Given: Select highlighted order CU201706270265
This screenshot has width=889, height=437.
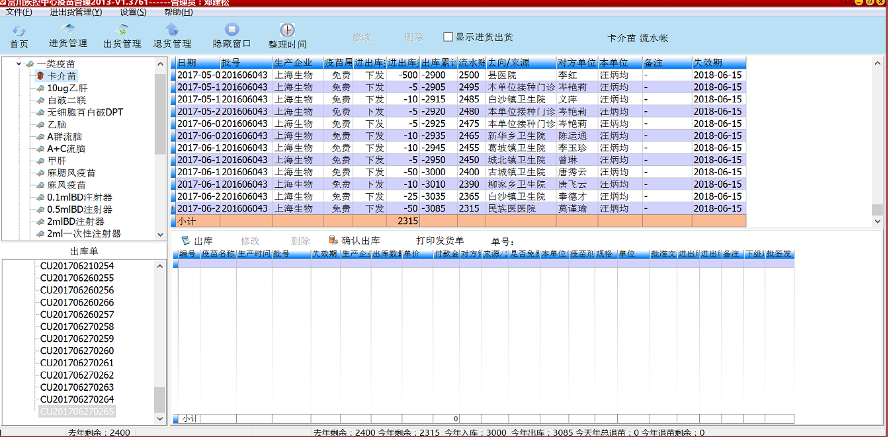Looking at the screenshot, I should coord(77,411).
